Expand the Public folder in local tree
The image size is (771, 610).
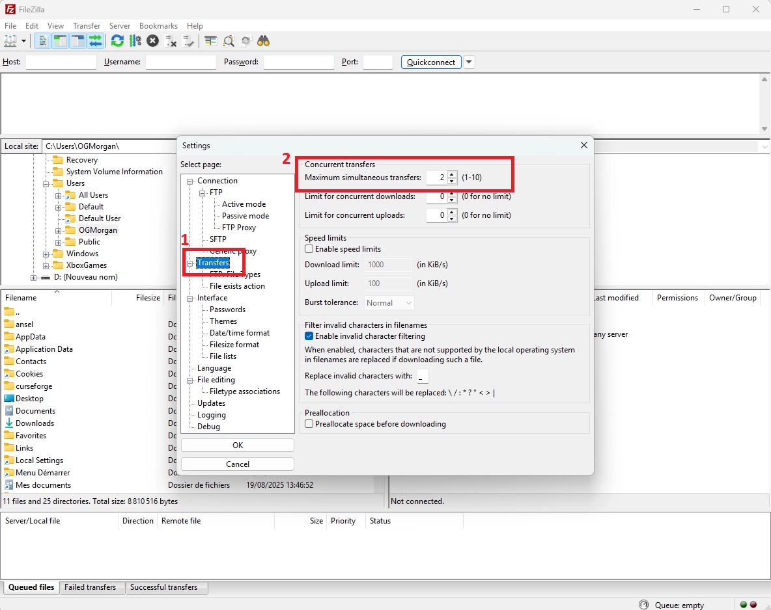(x=58, y=243)
